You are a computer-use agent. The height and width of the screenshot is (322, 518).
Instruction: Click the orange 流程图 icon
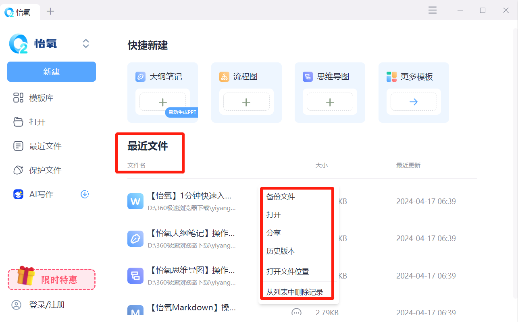(224, 76)
